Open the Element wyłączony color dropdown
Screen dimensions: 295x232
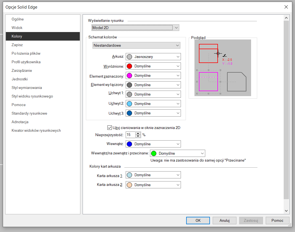click(153, 85)
